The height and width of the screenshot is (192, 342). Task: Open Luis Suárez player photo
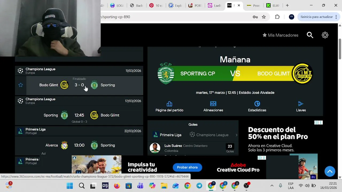pyautogui.click(x=155, y=148)
